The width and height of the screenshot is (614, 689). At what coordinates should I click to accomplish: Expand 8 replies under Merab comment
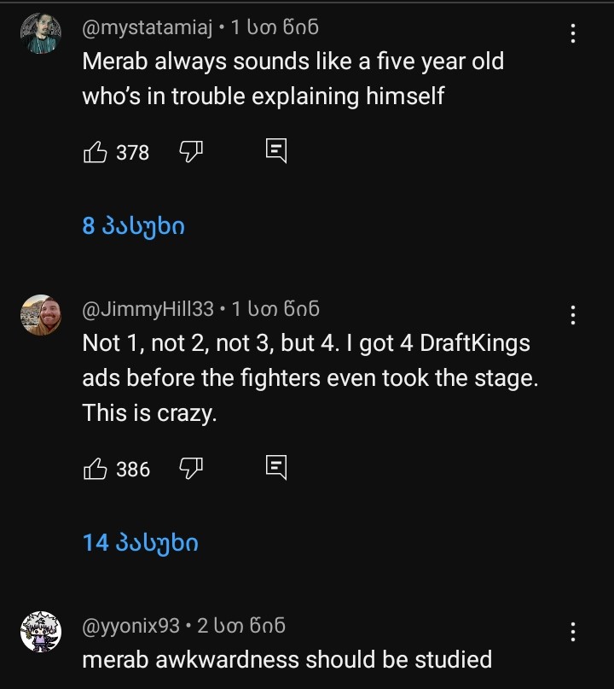click(134, 226)
